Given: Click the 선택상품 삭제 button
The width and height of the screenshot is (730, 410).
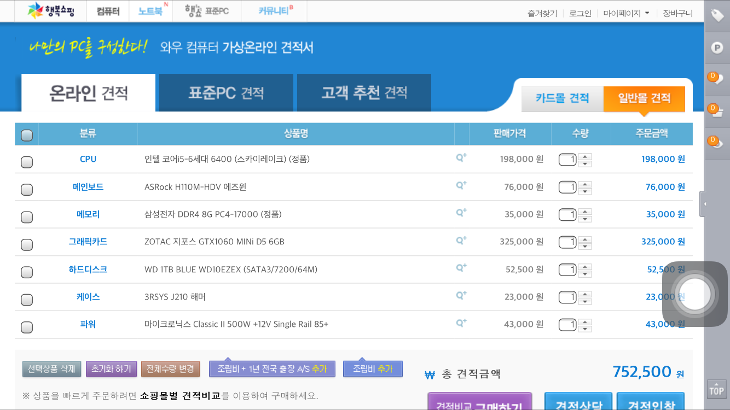Looking at the screenshot, I should 52,369.
